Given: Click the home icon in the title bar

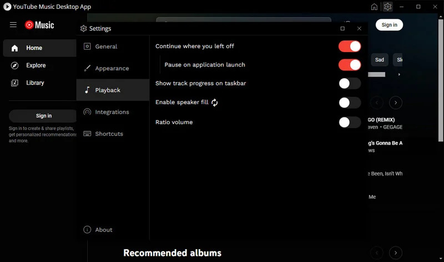Looking at the screenshot, I should point(374,7).
